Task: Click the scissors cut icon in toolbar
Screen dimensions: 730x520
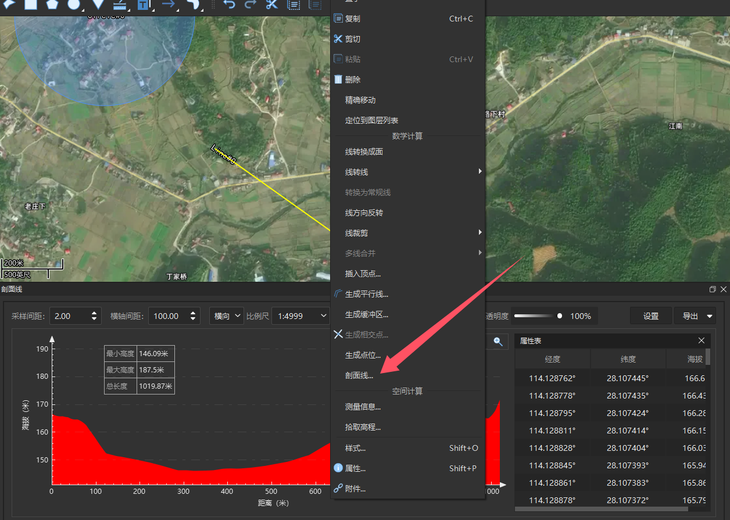Action: pos(272,5)
